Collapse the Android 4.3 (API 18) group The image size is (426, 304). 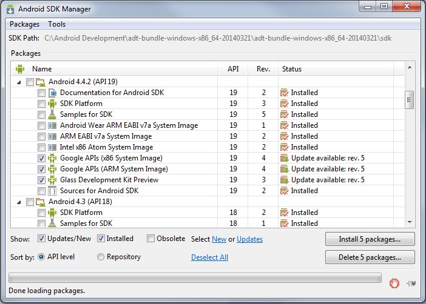pos(19,202)
